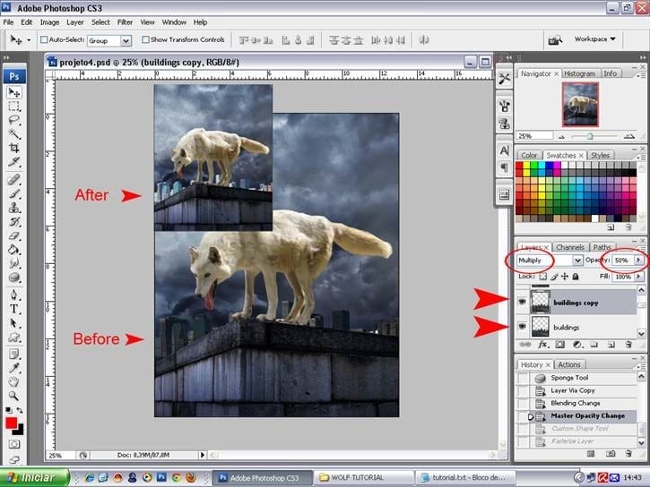This screenshot has height=487, width=650.
Task: Toggle Layer Via Copy history source box
Action: (x=524, y=390)
